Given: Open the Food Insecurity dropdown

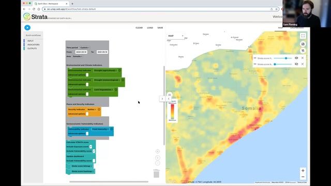Looking at the screenshot, I should pyautogui.click(x=100, y=129).
